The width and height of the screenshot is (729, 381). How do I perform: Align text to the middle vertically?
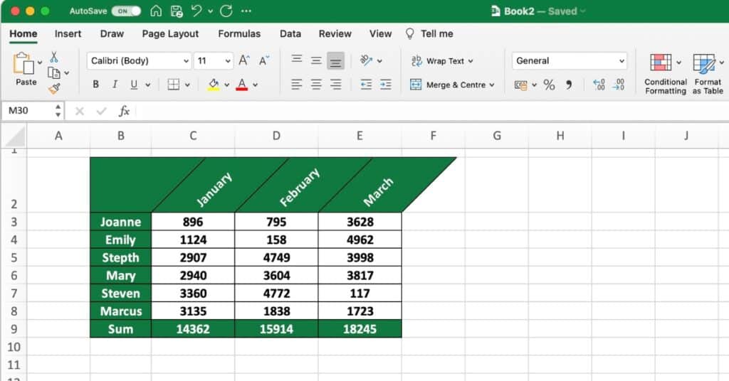pyautogui.click(x=316, y=60)
